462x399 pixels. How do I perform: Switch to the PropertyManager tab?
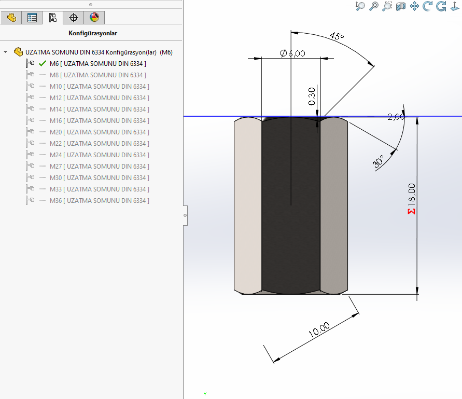32,18
